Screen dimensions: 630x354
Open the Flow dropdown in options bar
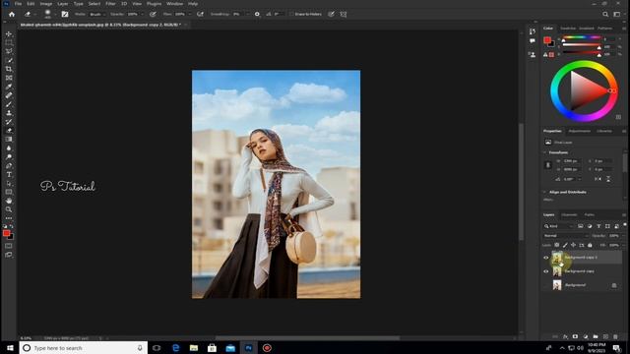[189, 14]
